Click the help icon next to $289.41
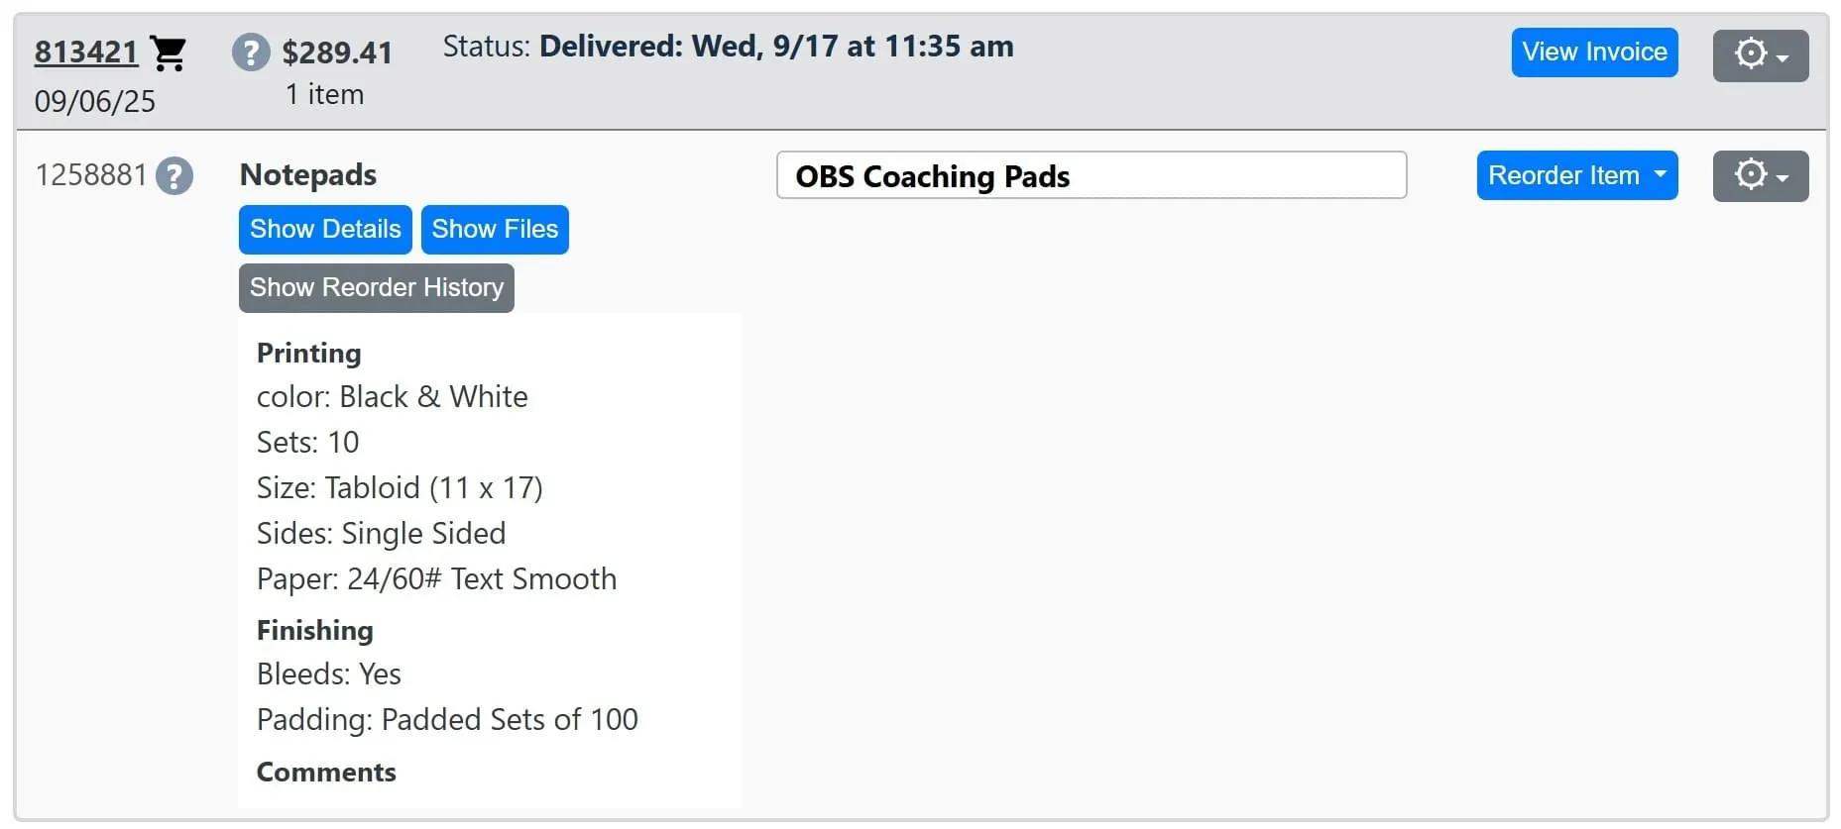 (251, 52)
